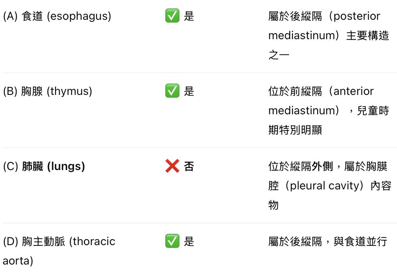The image size is (397, 273).
Task: Click the green checkmark in the esophagus row
Action: coord(172,16)
